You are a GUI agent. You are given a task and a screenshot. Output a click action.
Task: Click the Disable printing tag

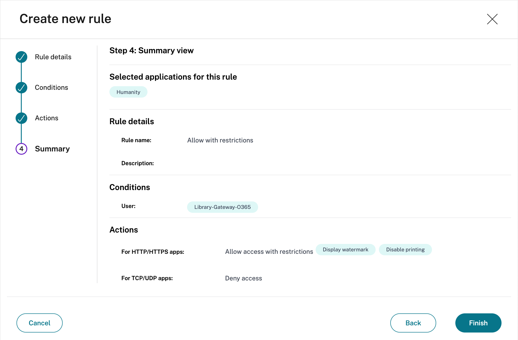click(x=405, y=250)
